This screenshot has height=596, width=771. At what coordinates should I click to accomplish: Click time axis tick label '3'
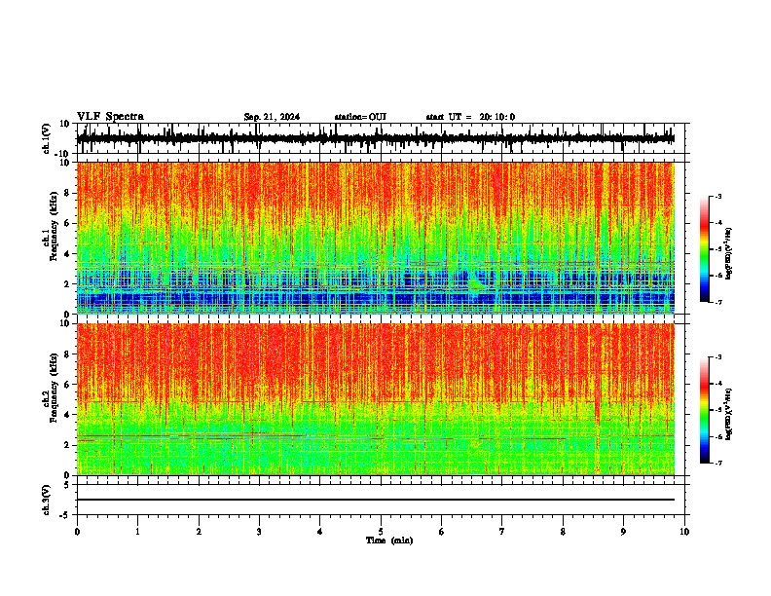(259, 532)
